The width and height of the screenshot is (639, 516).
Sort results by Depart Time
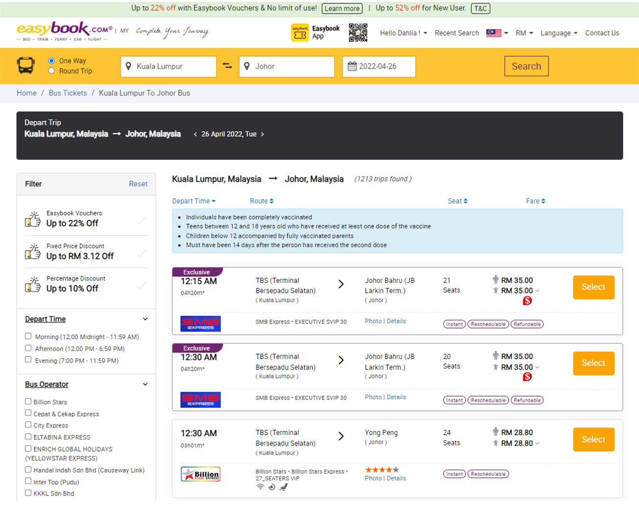pyautogui.click(x=194, y=201)
